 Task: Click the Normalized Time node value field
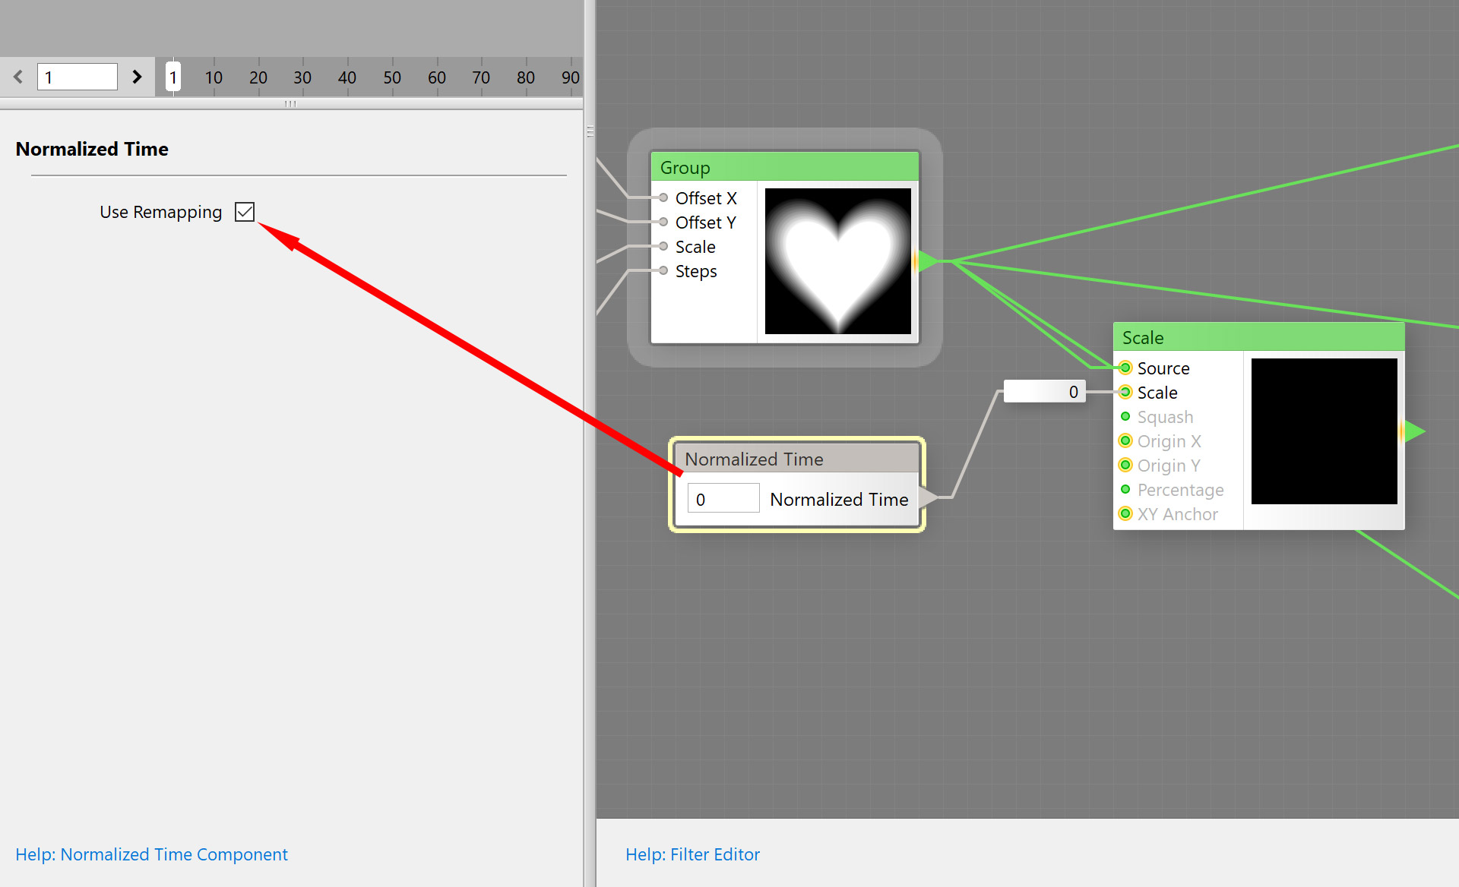(x=723, y=499)
